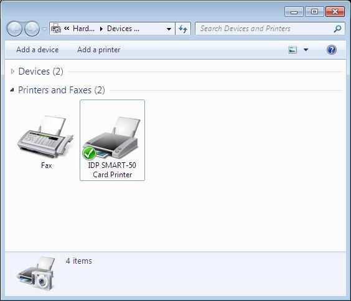Click the Devices breadcrumb segment

[x=123, y=29]
